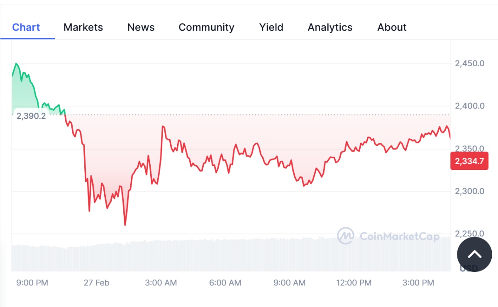Screen dimensions: 498x307
Task: Click the scroll-to-top arrow button
Action: tap(474, 254)
